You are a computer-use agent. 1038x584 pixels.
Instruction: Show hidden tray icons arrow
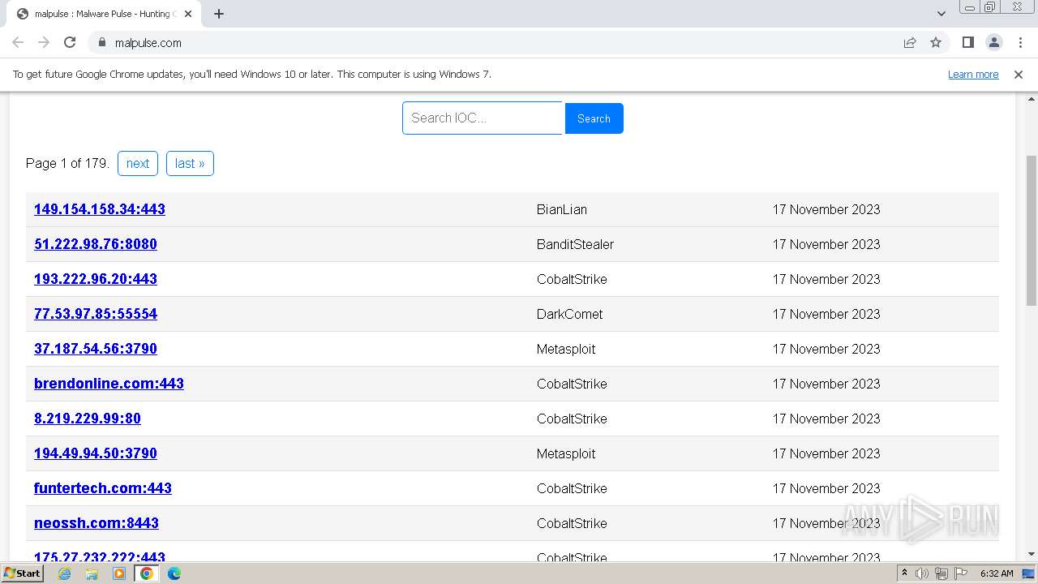click(904, 573)
